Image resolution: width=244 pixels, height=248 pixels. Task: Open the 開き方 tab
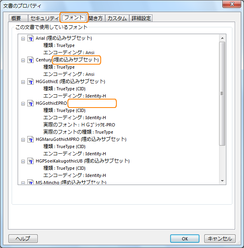click(96, 18)
